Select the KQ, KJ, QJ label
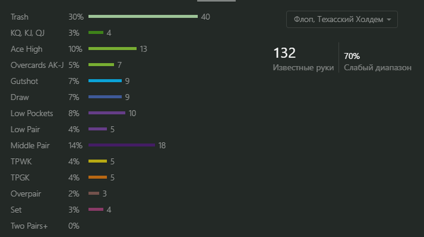This screenshot has width=424, height=237. point(27,33)
